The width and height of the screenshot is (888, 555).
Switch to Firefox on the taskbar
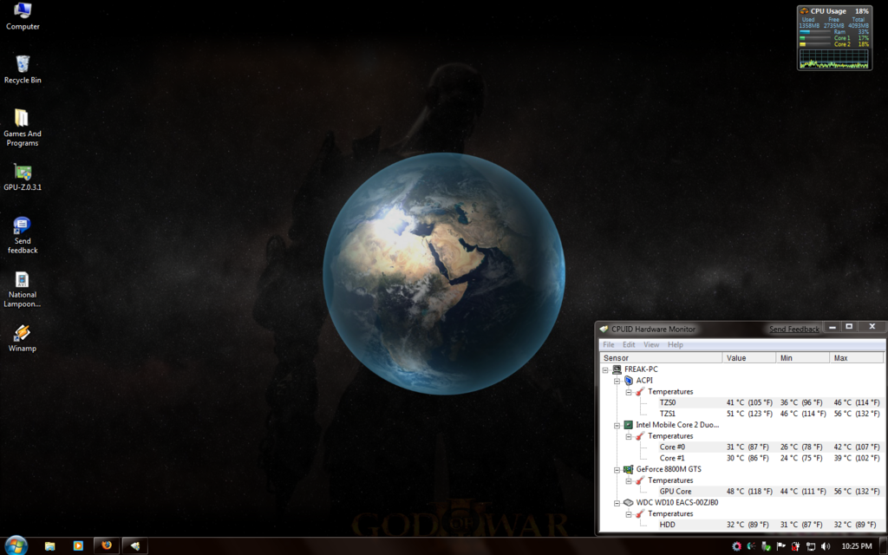(x=107, y=546)
